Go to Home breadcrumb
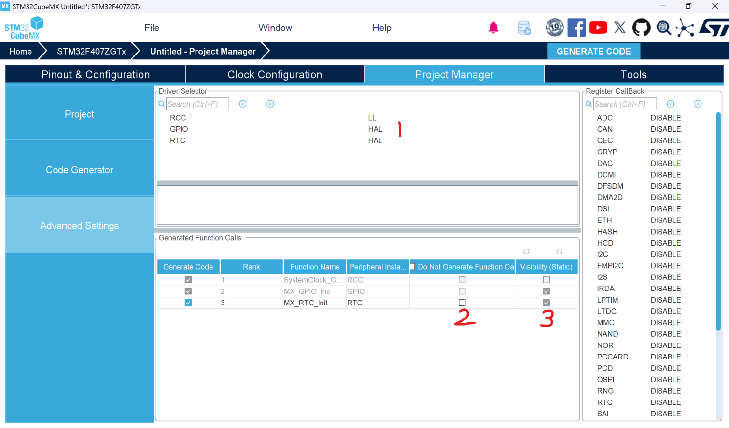This screenshot has width=729, height=428. click(x=21, y=51)
